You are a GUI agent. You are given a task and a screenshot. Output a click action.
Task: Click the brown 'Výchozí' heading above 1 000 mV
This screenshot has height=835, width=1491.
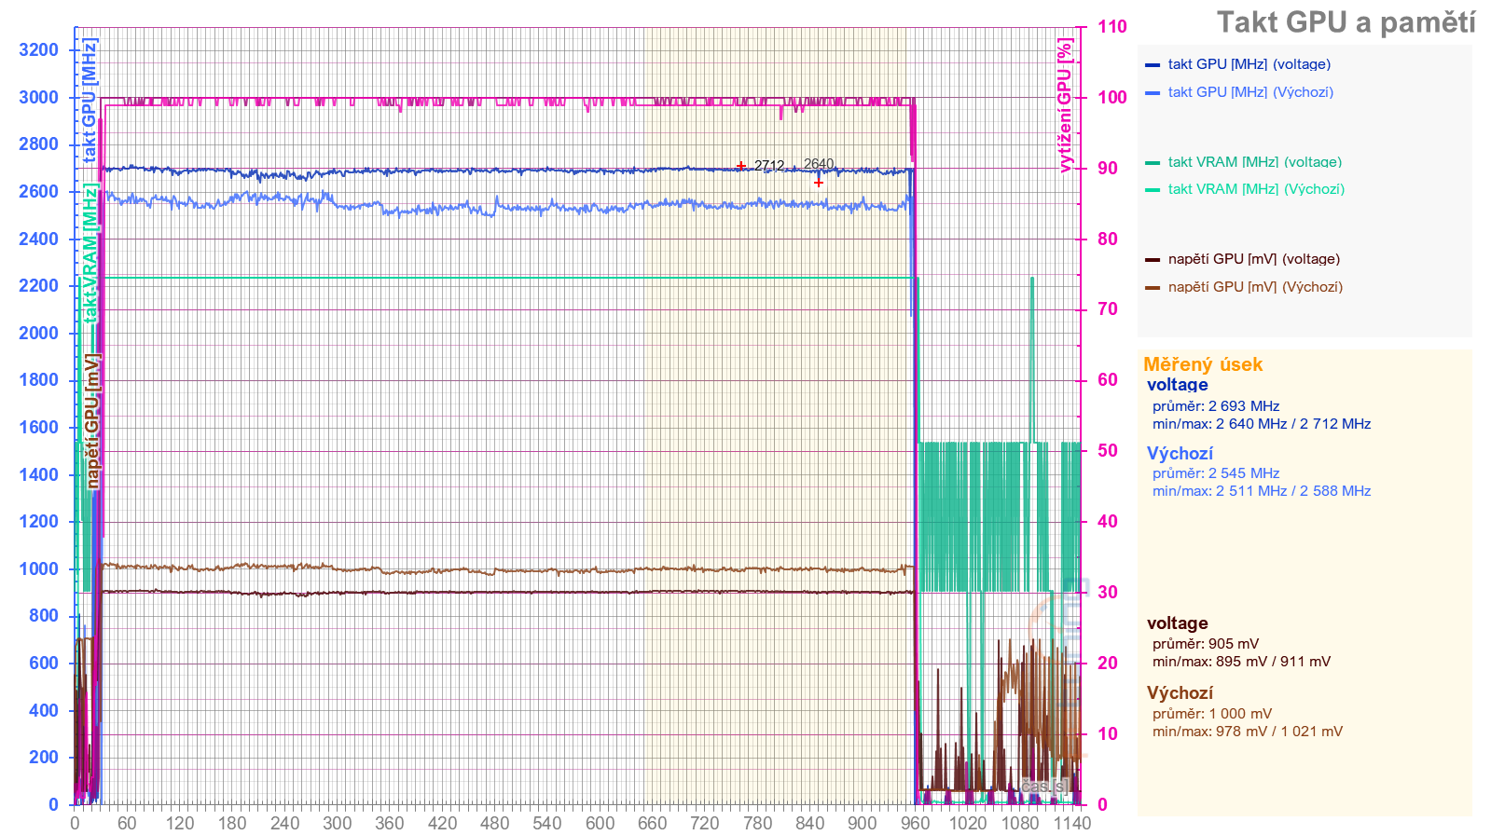(1180, 693)
